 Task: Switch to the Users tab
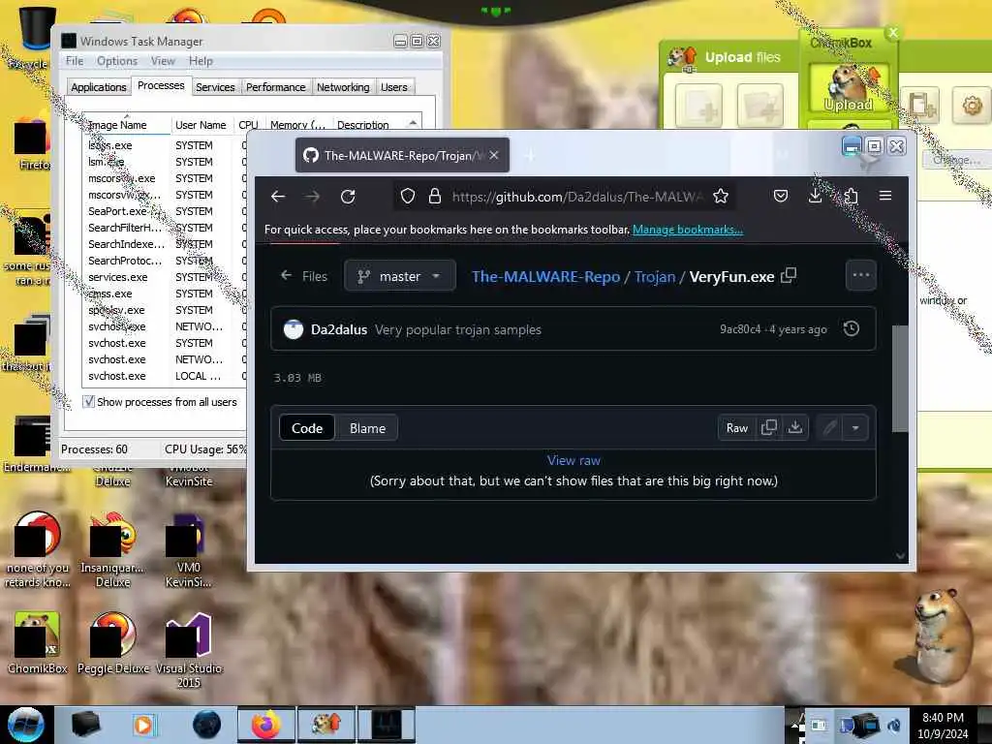pos(393,87)
